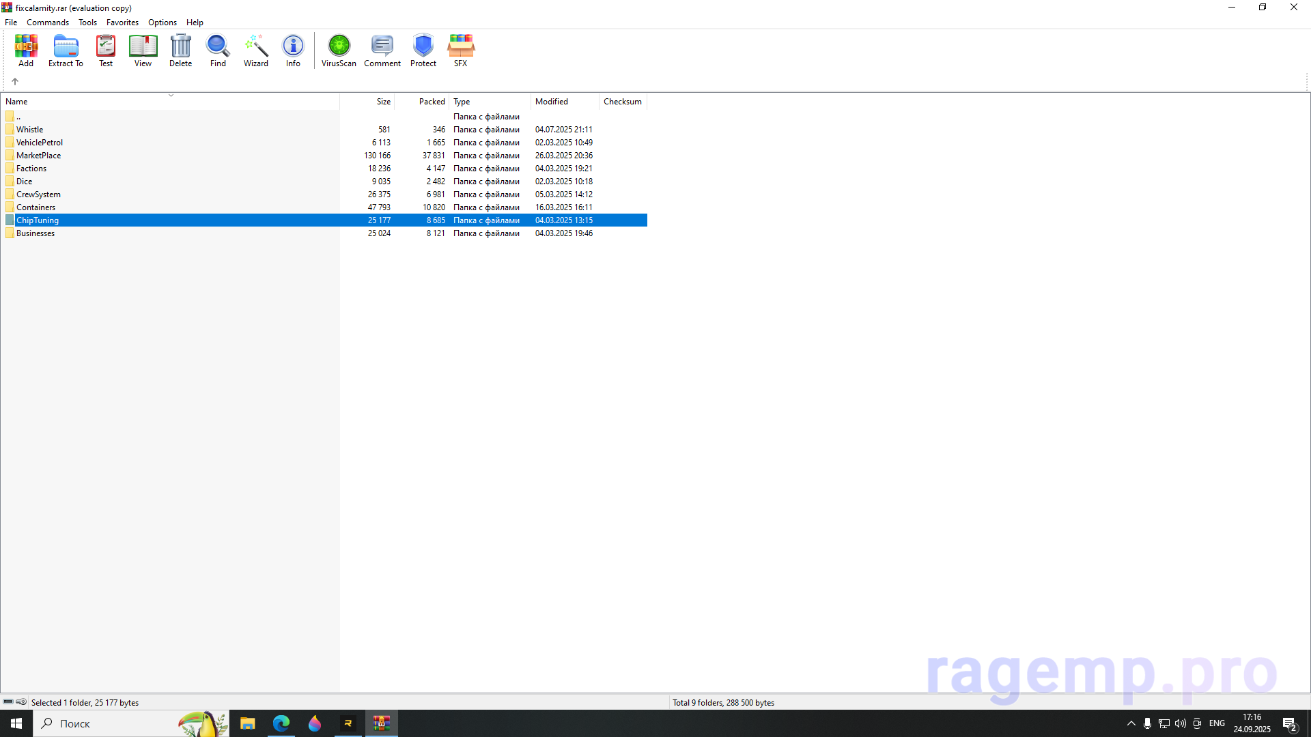
Task: Click the Delete trash icon
Action: [180, 50]
